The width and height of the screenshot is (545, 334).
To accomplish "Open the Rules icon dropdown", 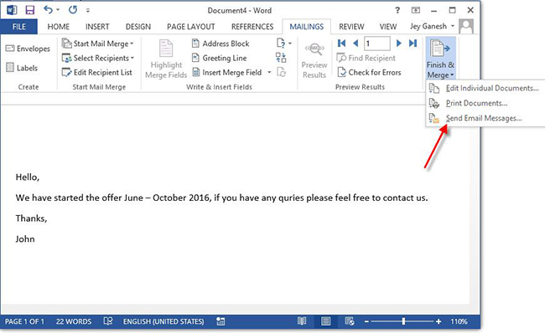I will pos(284,44).
